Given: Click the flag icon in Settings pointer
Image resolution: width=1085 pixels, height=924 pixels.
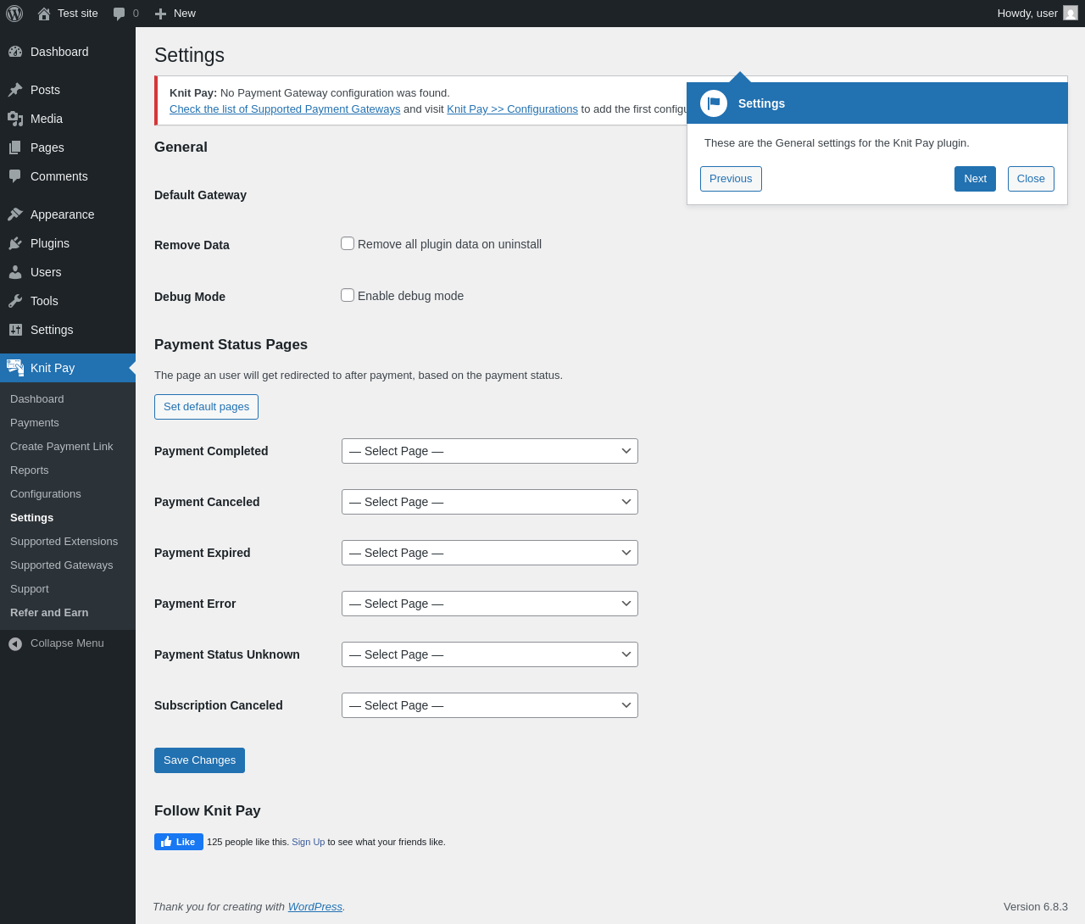Looking at the screenshot, I should tap(714, 103).
